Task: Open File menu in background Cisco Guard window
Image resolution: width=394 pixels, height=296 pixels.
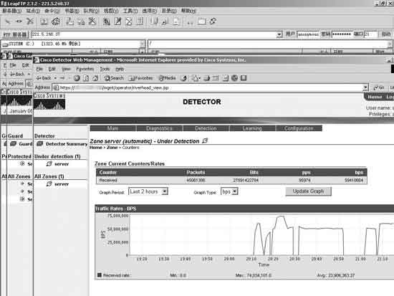Action: tap(13, 65)
